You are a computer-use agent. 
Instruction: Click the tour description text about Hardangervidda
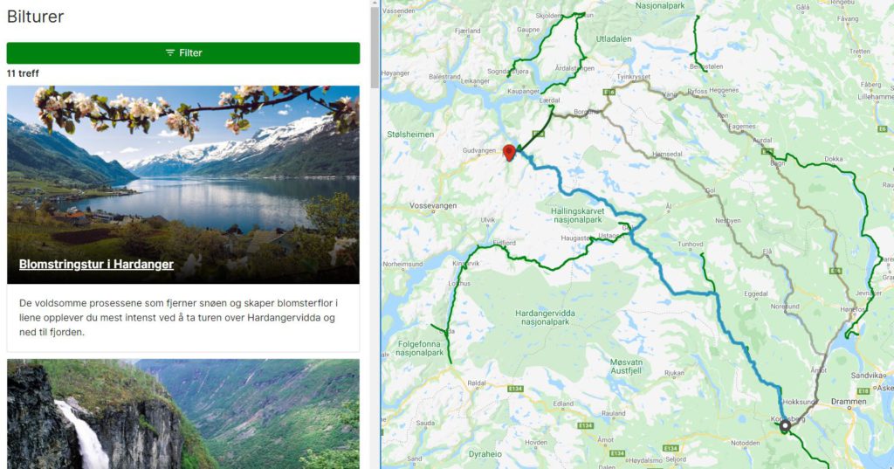(178, 317)
